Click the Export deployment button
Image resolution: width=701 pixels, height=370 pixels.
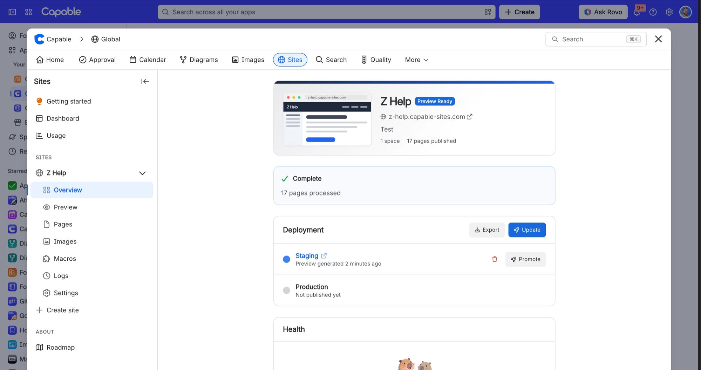point(486,230)
